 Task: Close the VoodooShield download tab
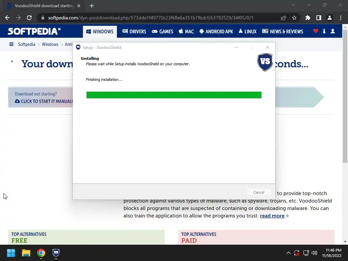[79, 6]
